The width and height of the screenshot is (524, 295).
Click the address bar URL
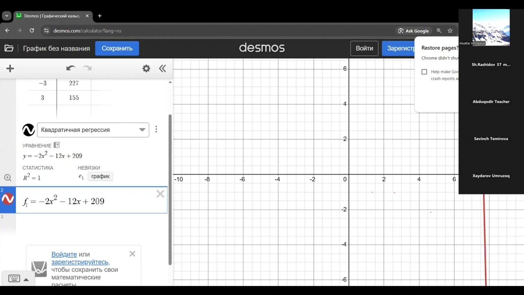coord(87,31)
